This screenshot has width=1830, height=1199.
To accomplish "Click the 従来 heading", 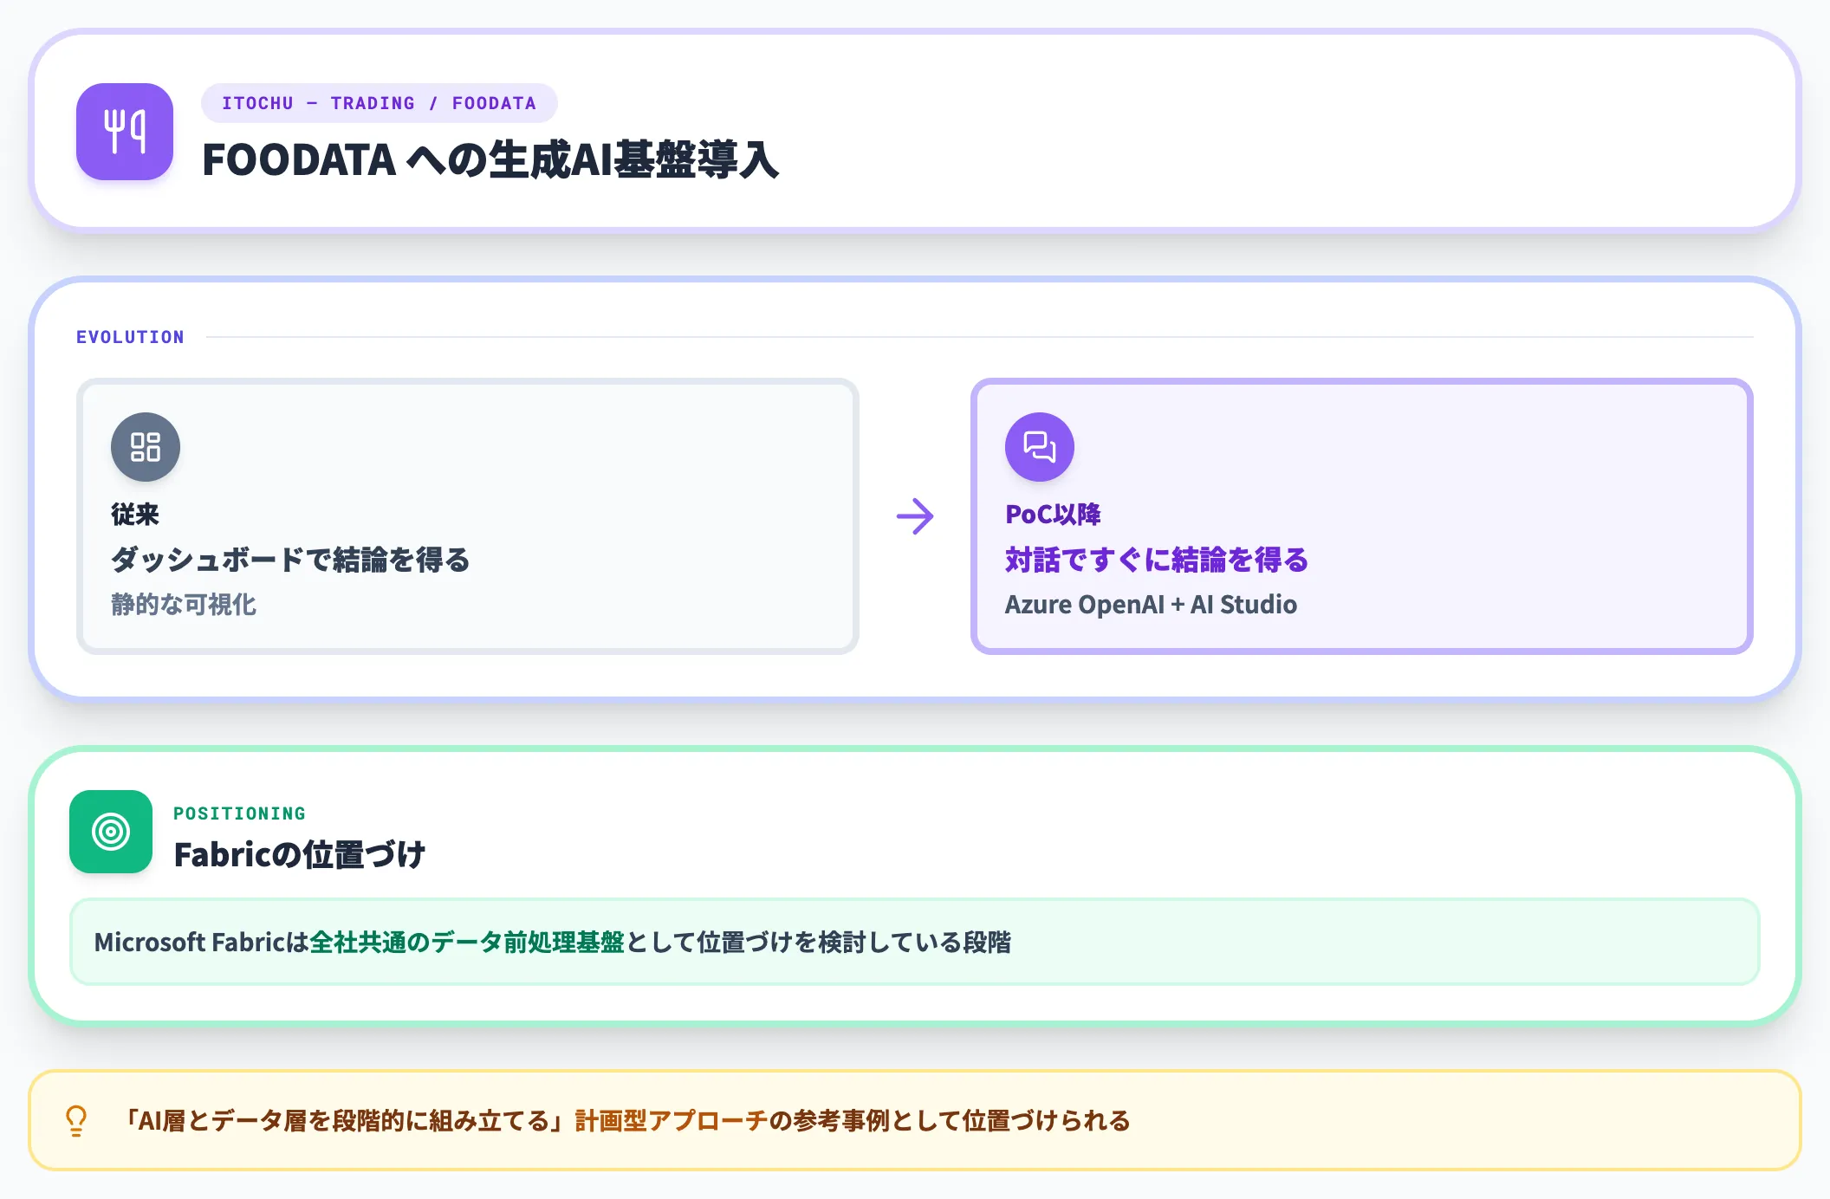I will pyautogui.click(x=135, y=515).
